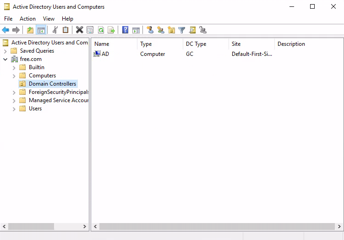
Task: Select ForeignSecurityPrincipals in the tree
Action: click(59, 92)
